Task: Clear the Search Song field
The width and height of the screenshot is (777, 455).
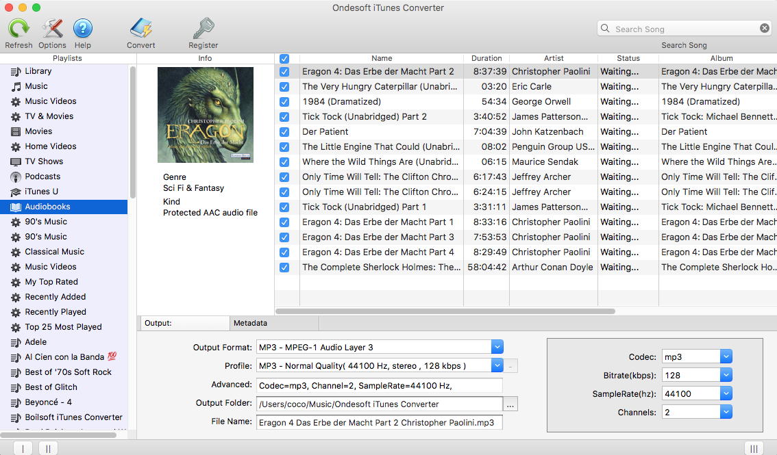Action: (765, 29)
